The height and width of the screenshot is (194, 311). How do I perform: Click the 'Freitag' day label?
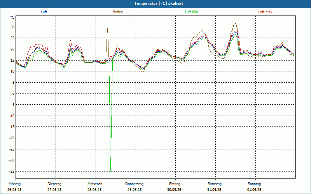[x=175, y=184]
